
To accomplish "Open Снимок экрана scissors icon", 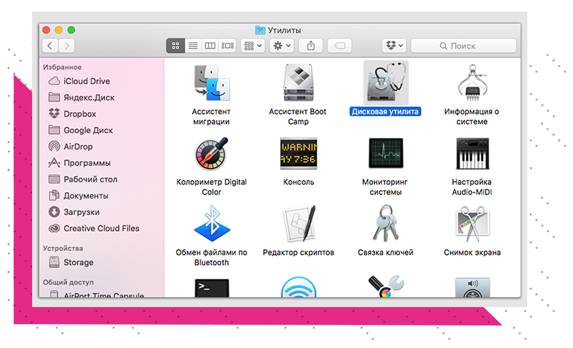I will [x=473, y=224].
